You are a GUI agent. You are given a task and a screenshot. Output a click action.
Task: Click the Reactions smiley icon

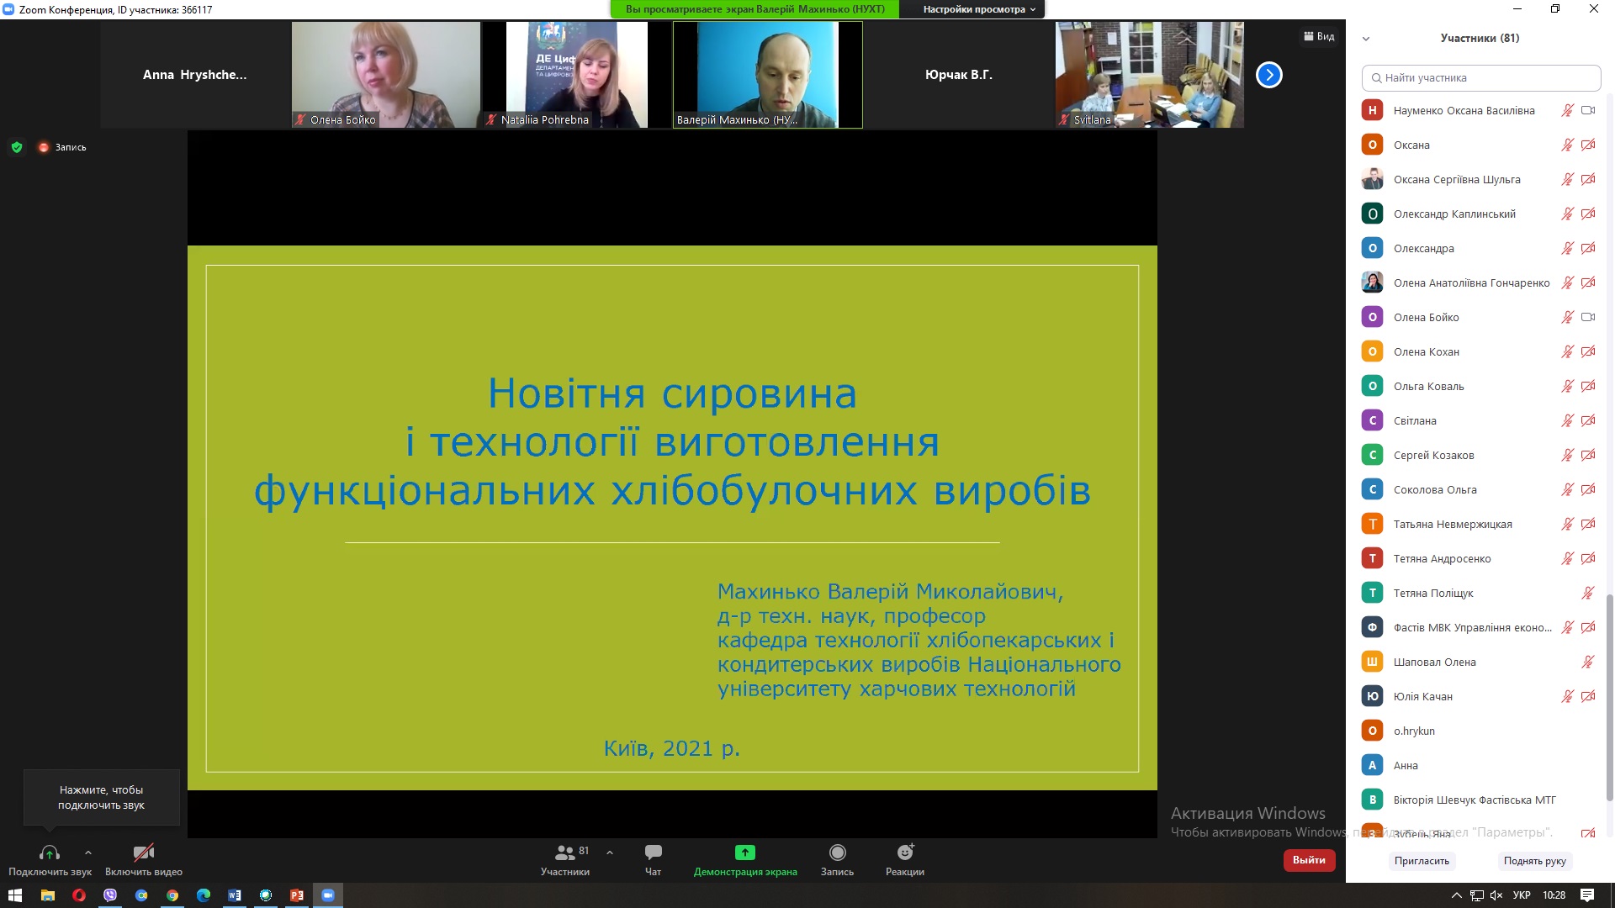(x=904, y=853)
